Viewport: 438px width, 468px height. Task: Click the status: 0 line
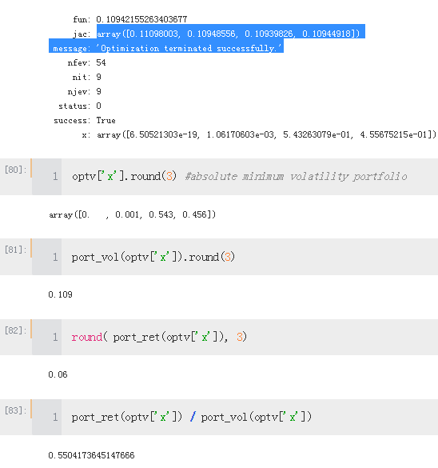point(80,106)
